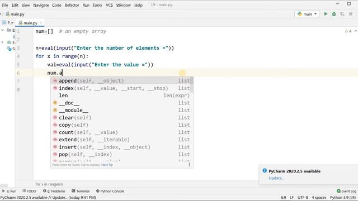The height and width of the screenshot is (201, 358).
Task: Open the Python Console tool window
Action: click(110, 191)
